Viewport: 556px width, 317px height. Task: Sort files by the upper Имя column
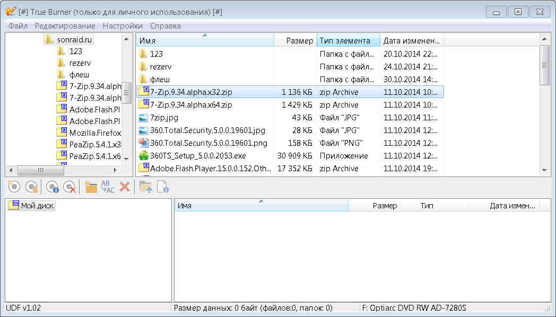click(x=205, y=40)
